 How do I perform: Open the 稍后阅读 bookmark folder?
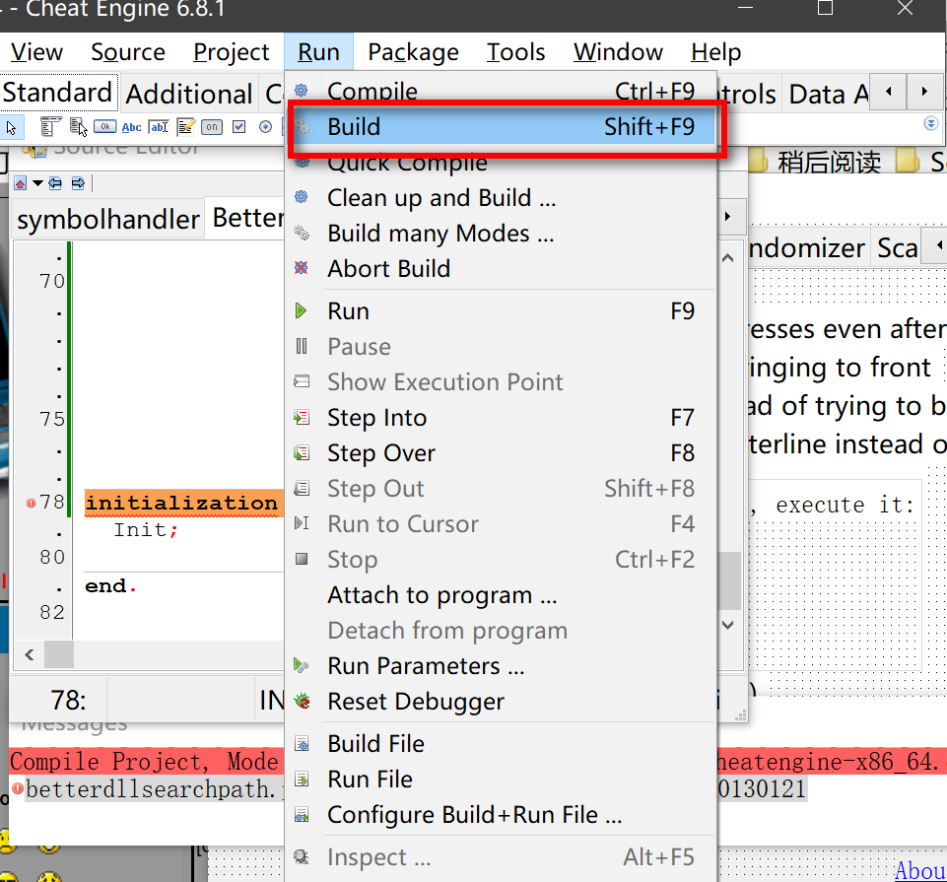click(x=814, y=162)
